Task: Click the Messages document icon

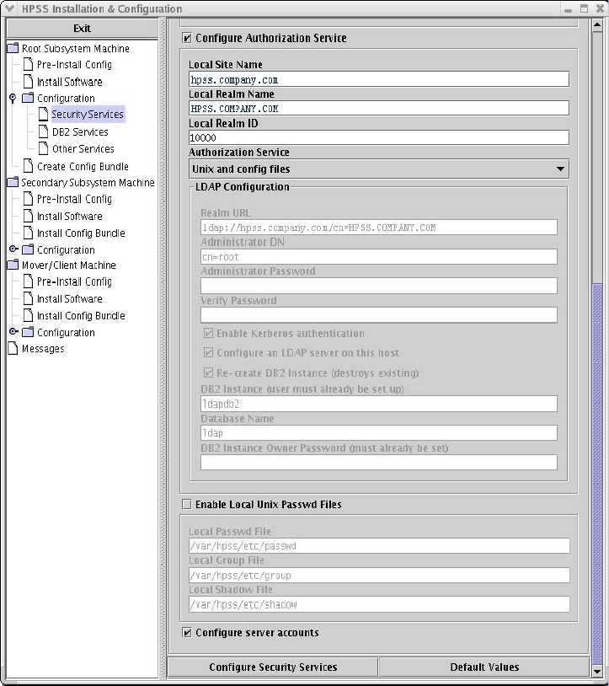Action: click(13, 348)
